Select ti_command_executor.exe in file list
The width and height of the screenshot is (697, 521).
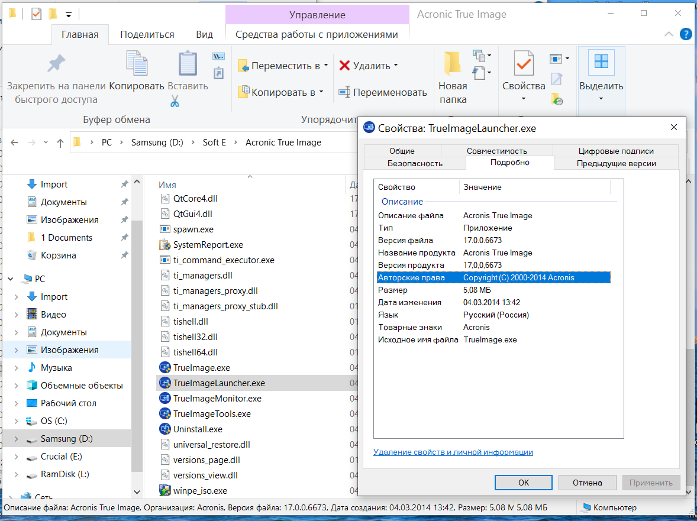click(224, 260)
